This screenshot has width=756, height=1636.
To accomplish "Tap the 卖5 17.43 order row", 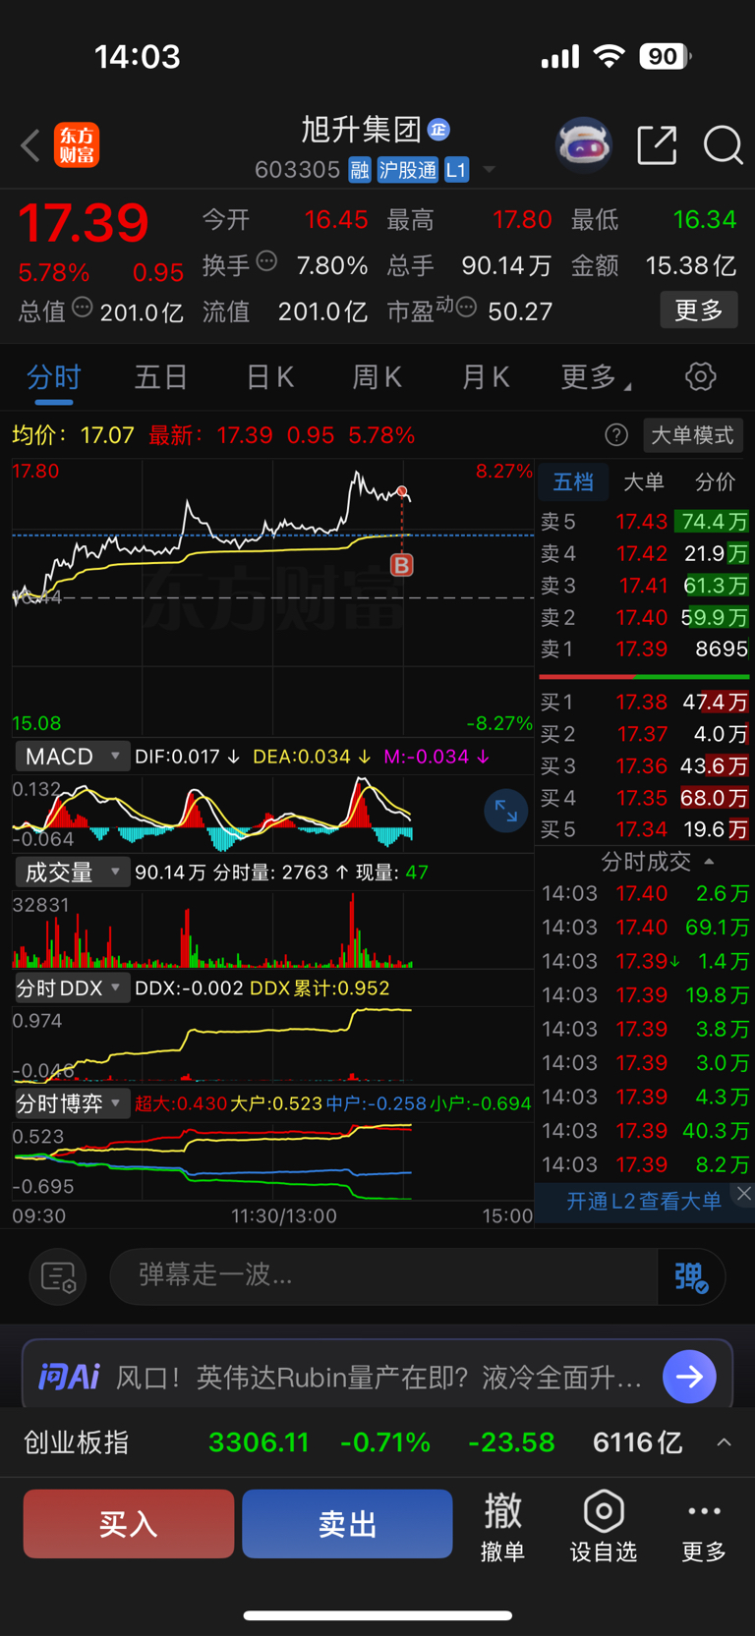I will tap(644, 522).
